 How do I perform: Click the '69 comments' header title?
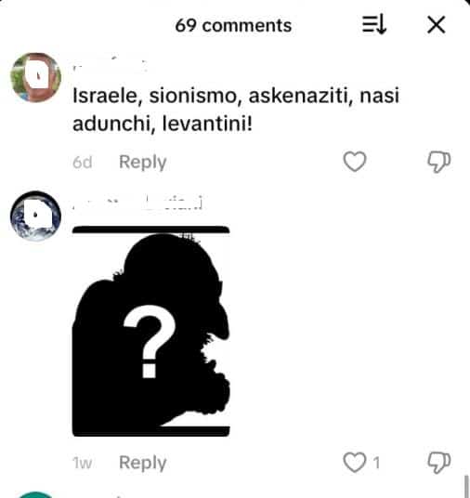(x=233, y=25)
